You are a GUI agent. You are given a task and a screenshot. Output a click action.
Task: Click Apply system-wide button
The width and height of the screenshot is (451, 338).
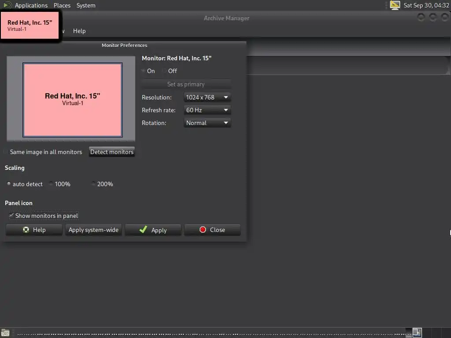[93, 230]
